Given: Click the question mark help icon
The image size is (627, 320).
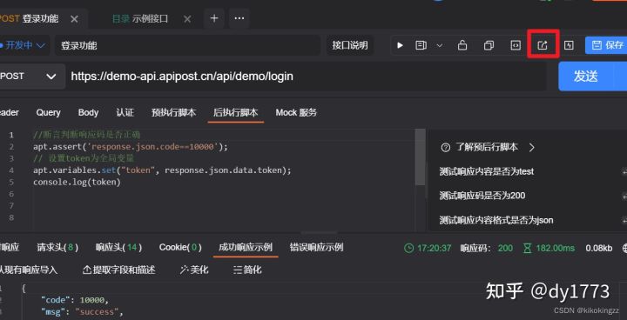Looking at the screenshot, I should (x=446, y=148).
